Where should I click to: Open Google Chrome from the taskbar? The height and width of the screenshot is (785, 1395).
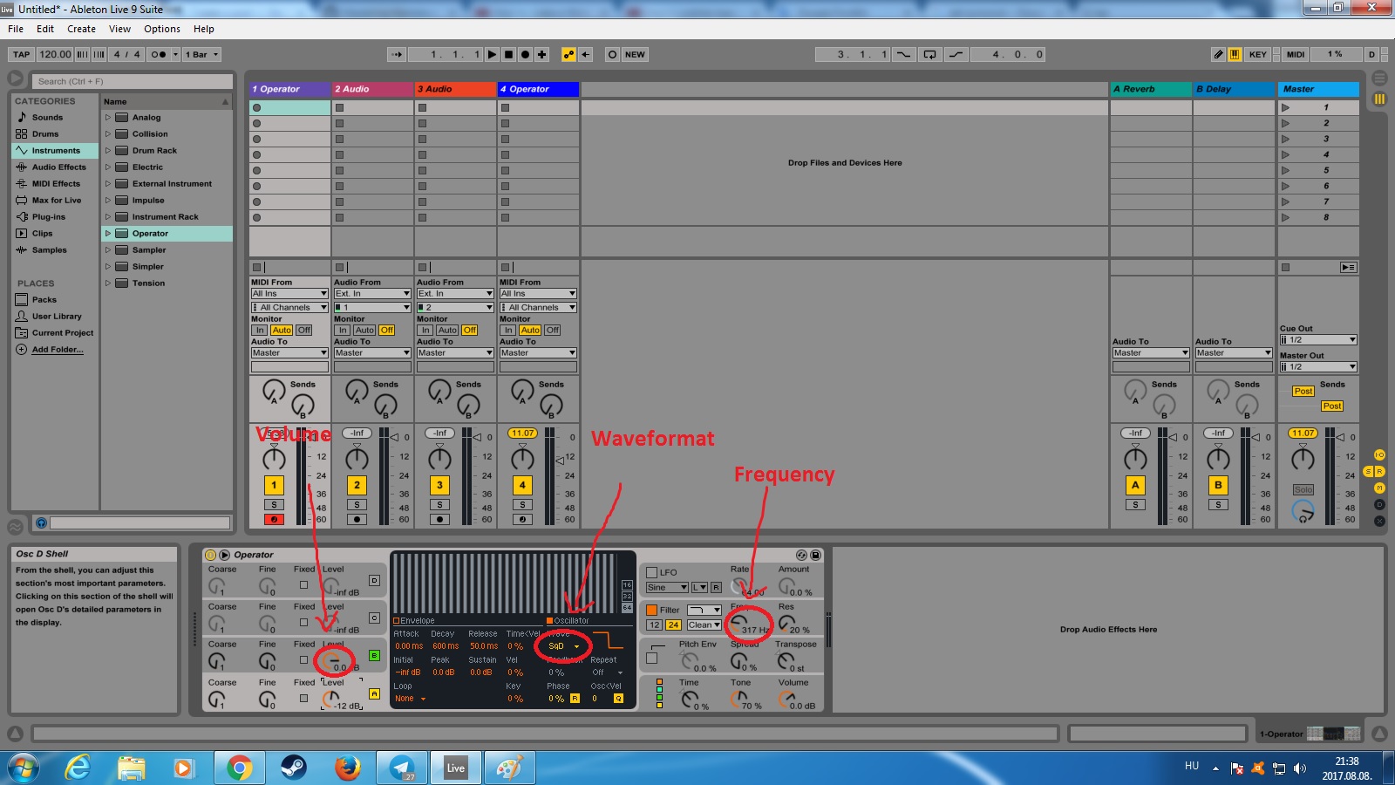(x=238, y=768)
